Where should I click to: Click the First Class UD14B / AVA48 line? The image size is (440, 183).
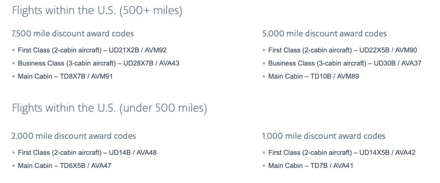(87, 152)
